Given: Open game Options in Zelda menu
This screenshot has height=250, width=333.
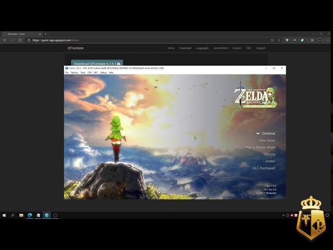Looking at the screenshot, I should click(x=270, y=154).
